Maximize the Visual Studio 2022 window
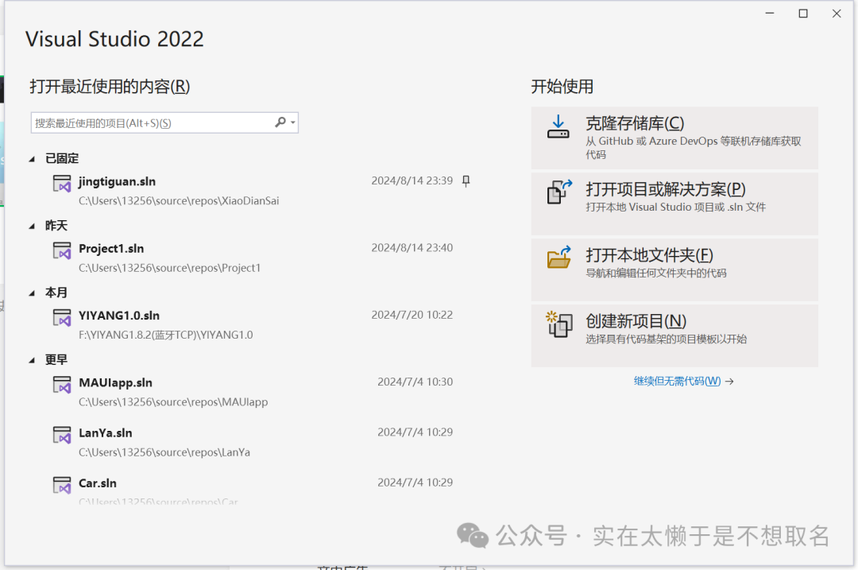Image resolution: width=858 pixels, height=570 pixels. point(803,14)
